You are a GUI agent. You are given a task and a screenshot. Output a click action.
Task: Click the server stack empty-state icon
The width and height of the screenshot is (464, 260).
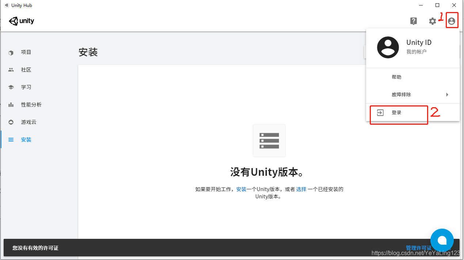click(x=269, y=141)
